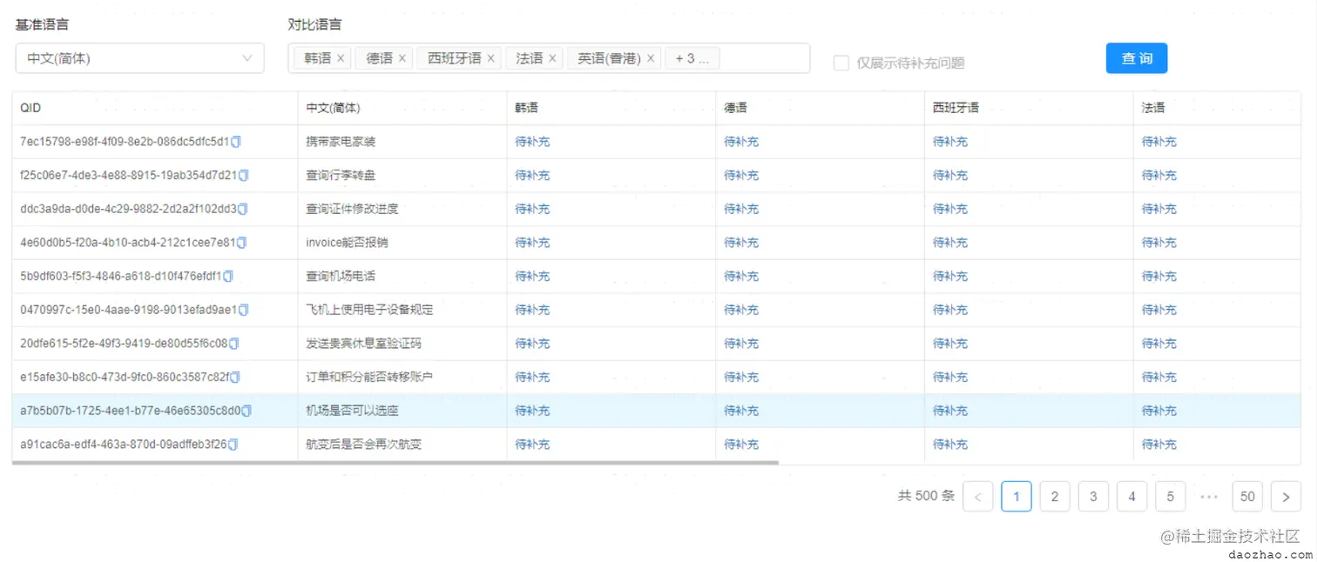
Task: Remove the 德语 tag with its x
Action: point(402,59)
